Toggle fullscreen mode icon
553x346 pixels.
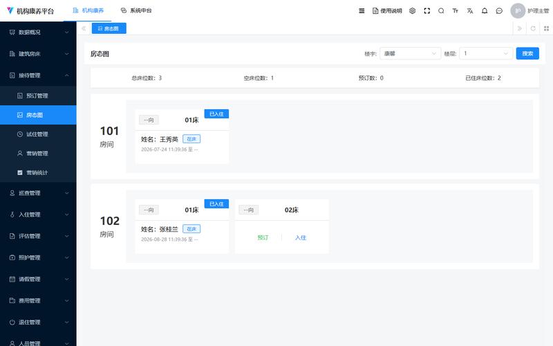click(x=427, y=11)
